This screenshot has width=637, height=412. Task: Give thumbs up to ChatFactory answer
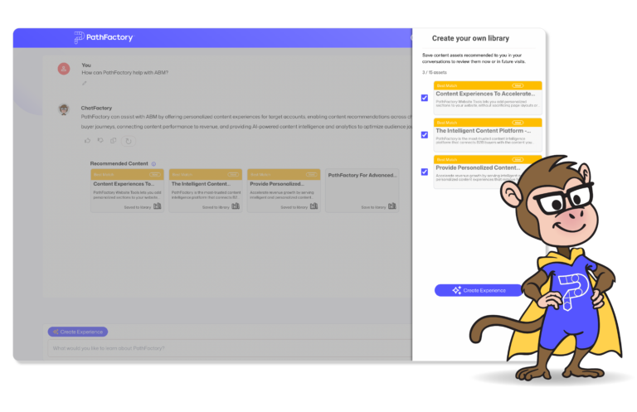tap(87, 140)
